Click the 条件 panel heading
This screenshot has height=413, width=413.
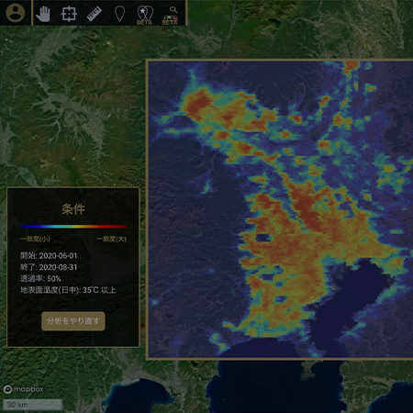pyautogui.click(x=73, y=209)
